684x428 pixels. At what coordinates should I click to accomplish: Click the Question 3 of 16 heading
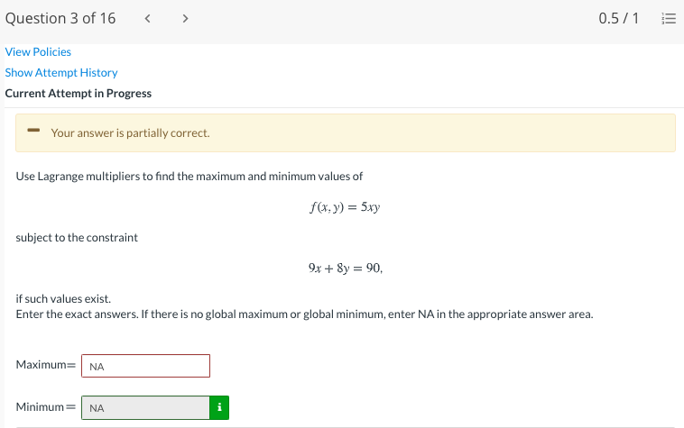60,18
